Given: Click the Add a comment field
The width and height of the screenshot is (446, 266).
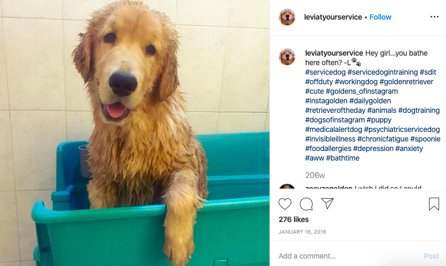Looking at the screenshot, I should [x=348, y=256].
